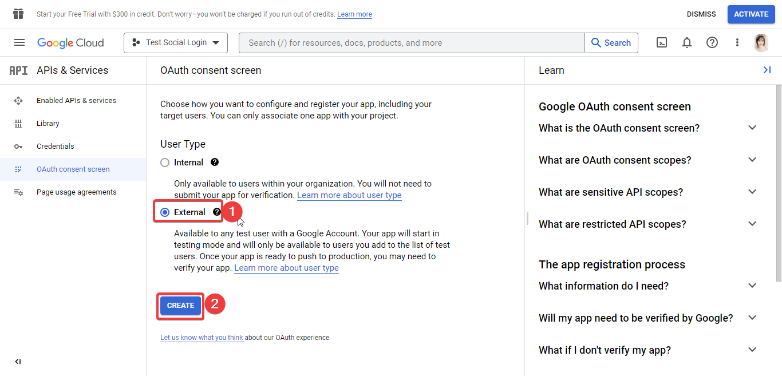
Task: Click the Learn panel divider drag handle
Action: tap(527, 219)
